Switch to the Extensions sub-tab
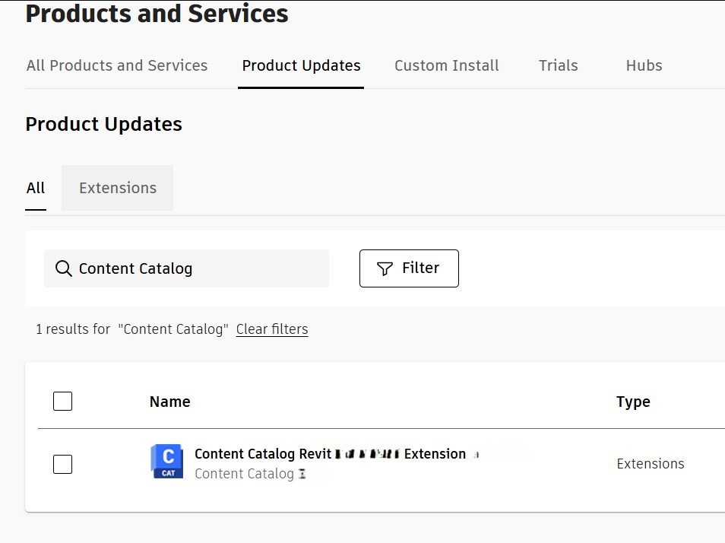This screenshot has height=543, width=725. click(x=118, y=188)
